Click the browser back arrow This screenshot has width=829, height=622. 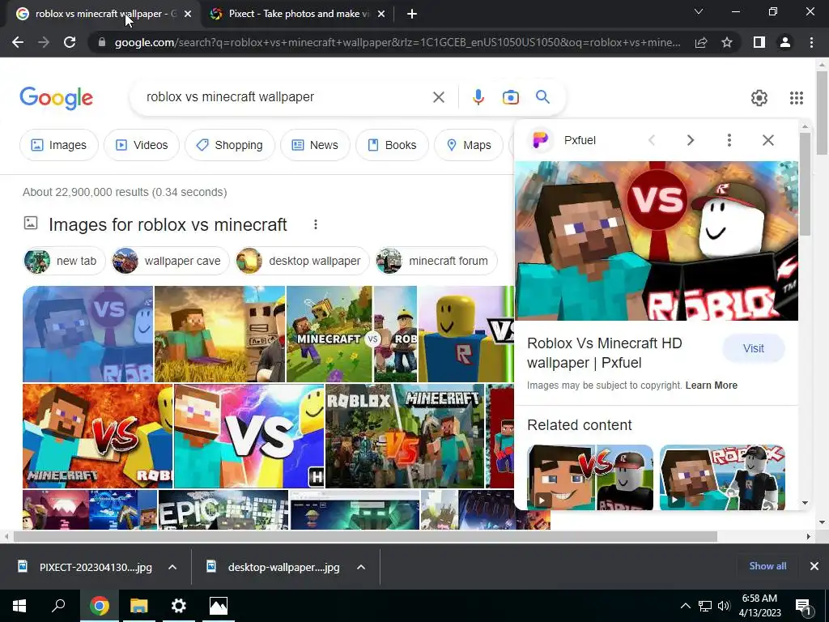(x=18, y=42)
